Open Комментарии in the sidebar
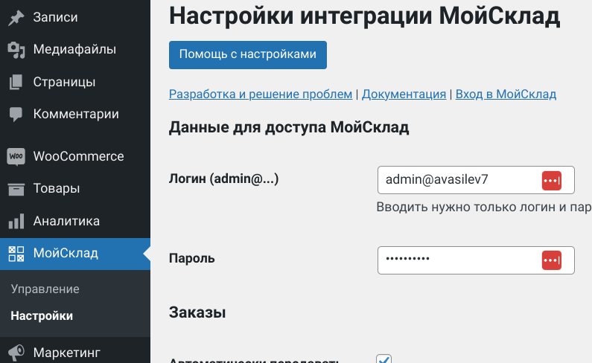The image size is (592, 363). click(x=75, y=114)
